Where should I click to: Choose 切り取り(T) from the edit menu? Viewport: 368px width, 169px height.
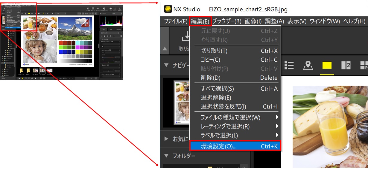click(x=235, y=51)
